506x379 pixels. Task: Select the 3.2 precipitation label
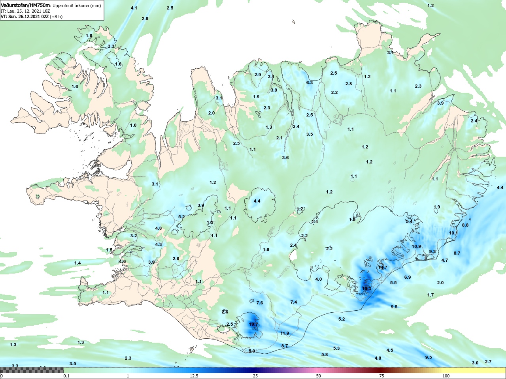point(134,236)
